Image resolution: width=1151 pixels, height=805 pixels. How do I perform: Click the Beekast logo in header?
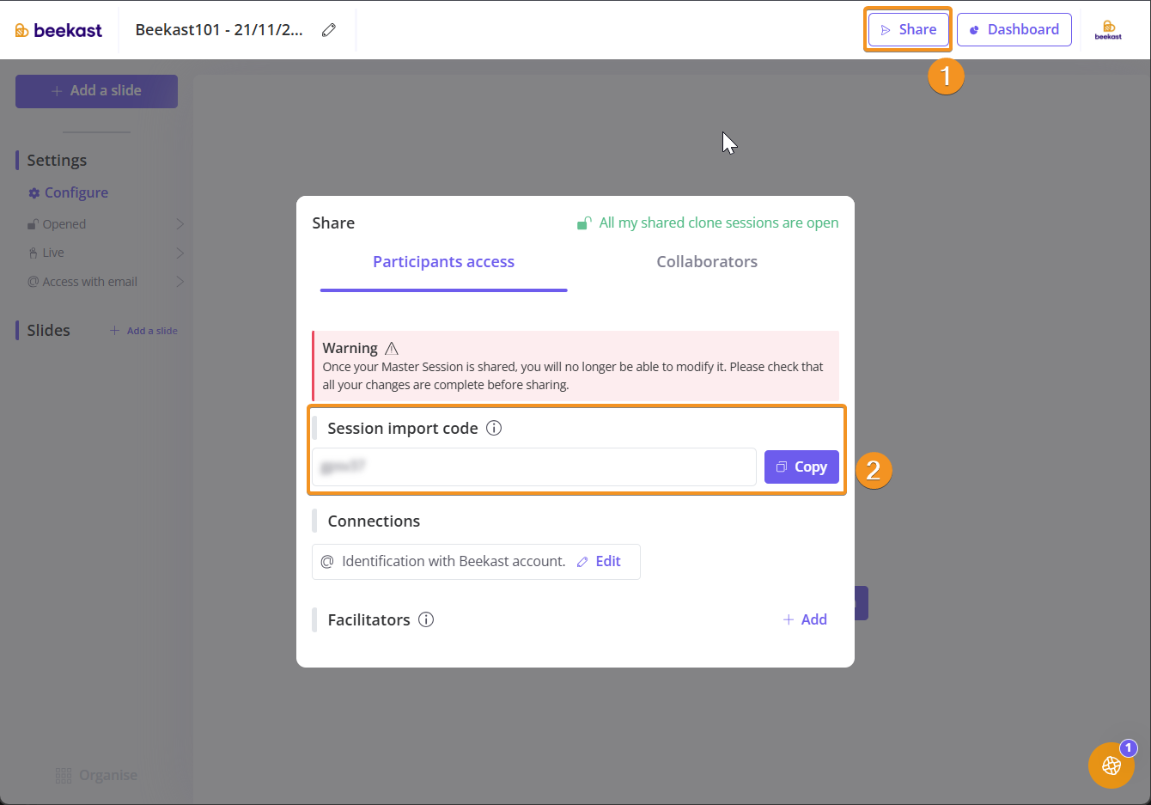pos(58,30)
